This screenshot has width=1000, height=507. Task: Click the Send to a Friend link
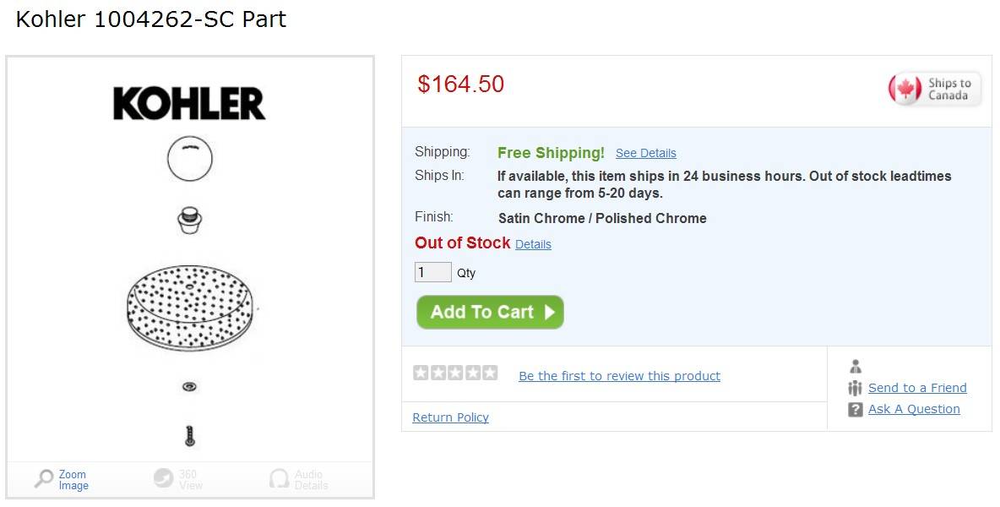coord(917,388)
